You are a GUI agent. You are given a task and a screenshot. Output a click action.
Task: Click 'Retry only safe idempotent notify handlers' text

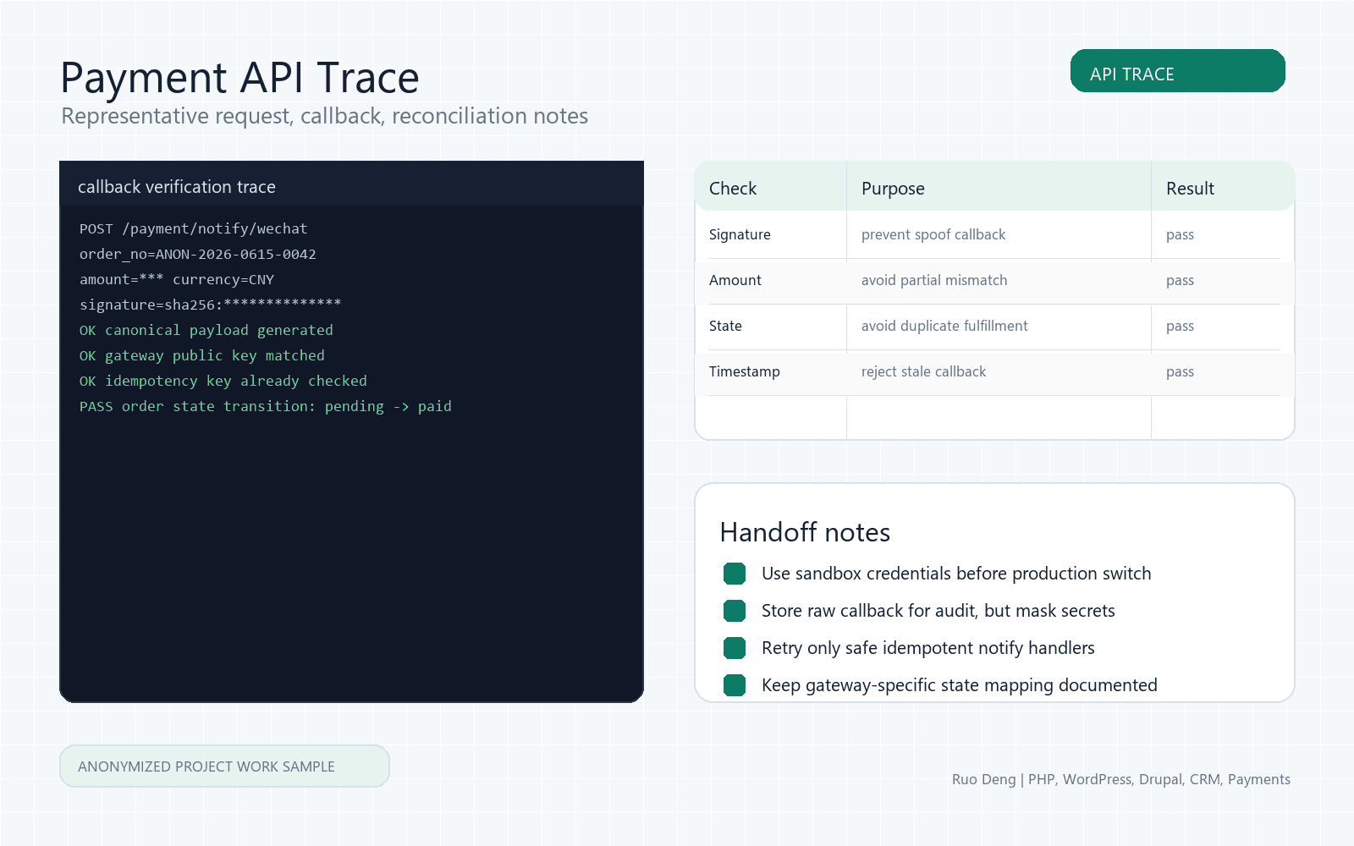(928, 648)
